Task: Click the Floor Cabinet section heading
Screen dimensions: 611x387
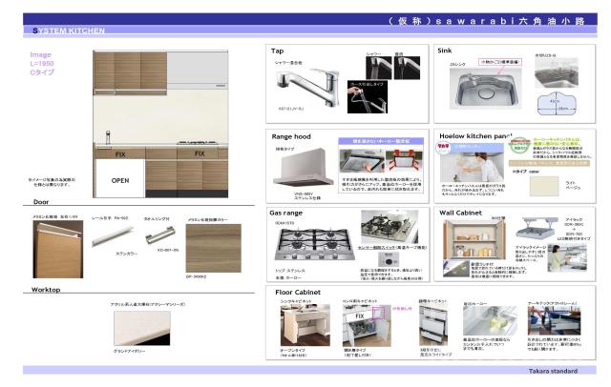Action: coord(298,290)
